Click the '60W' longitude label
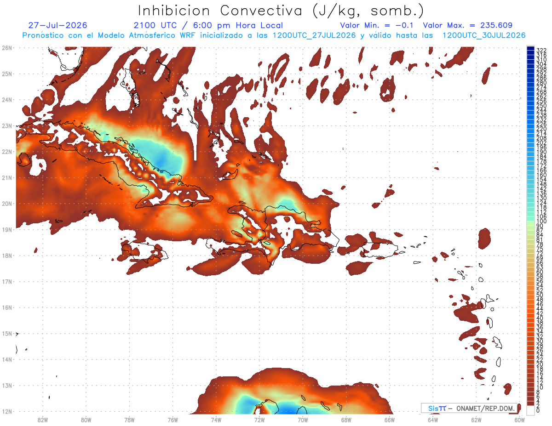The image size is (552, 426). pos(519,420)
